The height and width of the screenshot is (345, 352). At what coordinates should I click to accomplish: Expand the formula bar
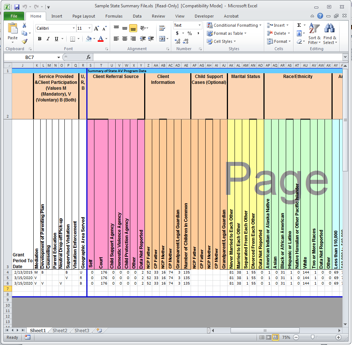point(345,57)
